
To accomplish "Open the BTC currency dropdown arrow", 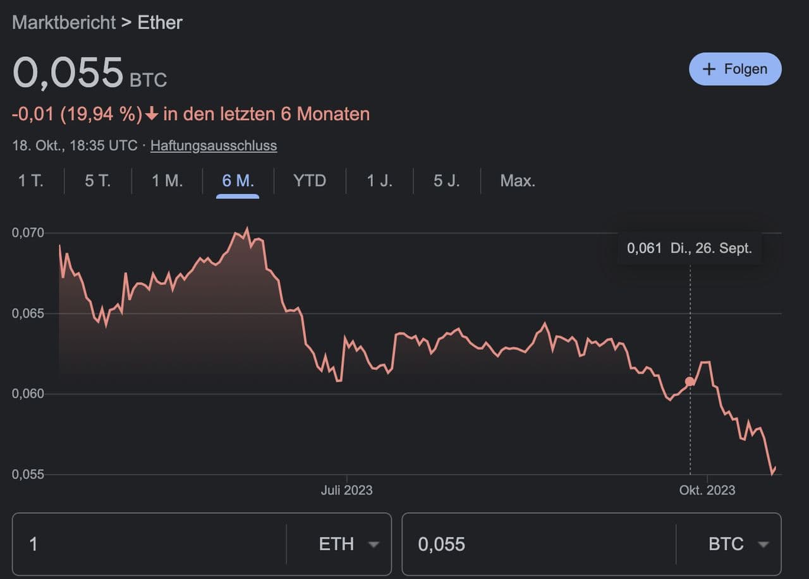I will (x=763, y=544).
